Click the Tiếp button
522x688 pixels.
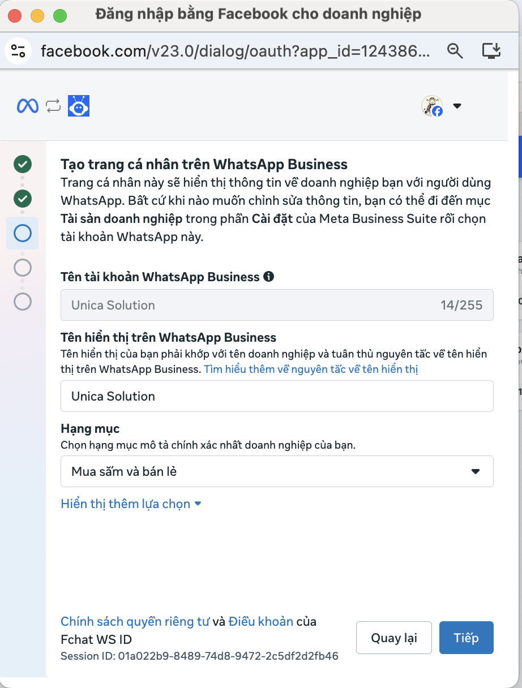coord(467,638)
